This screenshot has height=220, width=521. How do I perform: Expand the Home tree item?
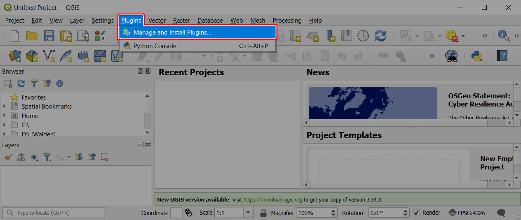[x=5, y=116]
